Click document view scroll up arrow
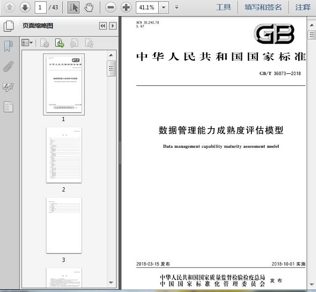 (312, 25)
